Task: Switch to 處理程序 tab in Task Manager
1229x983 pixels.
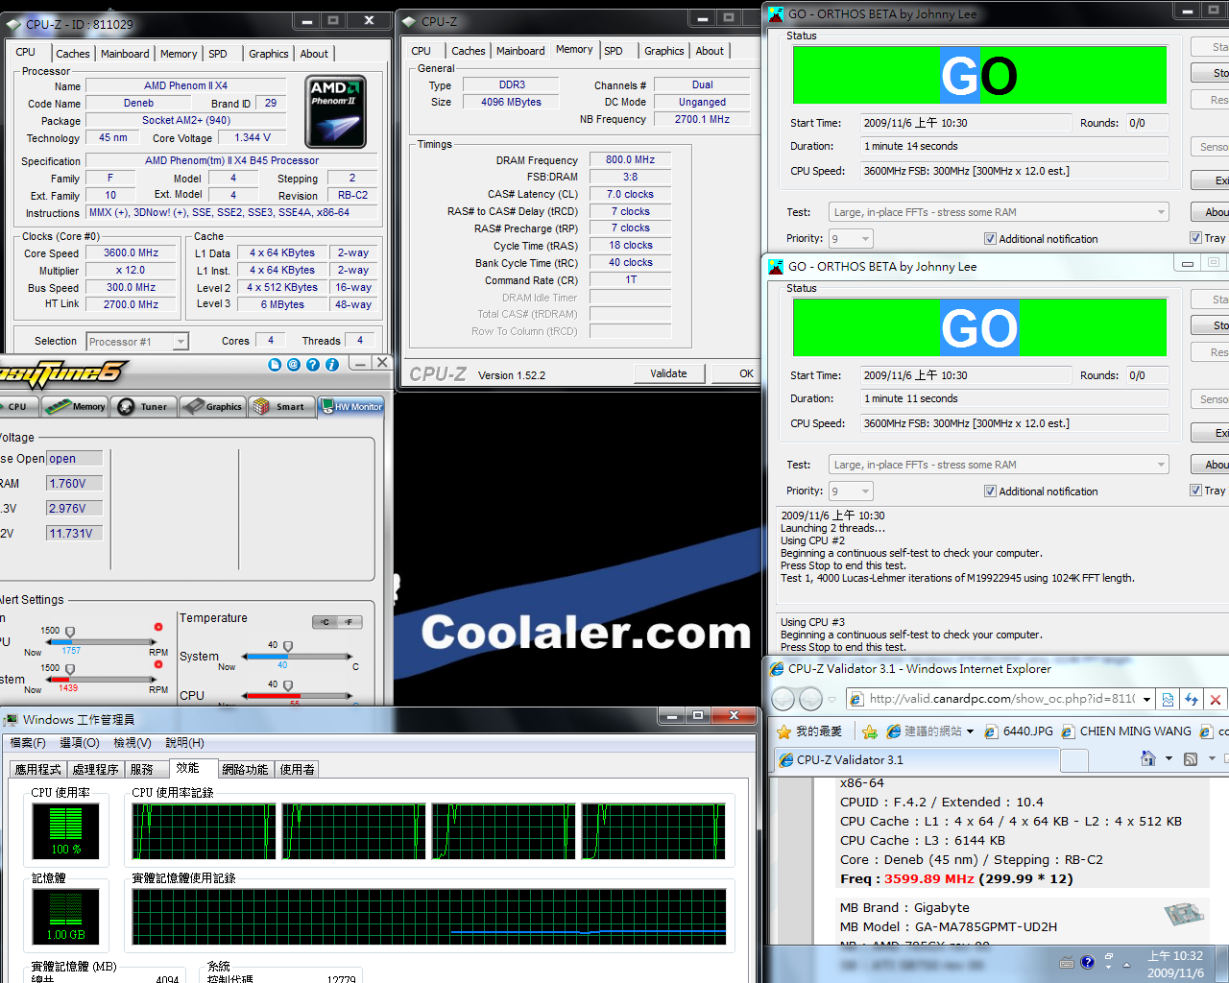Action: click(95, 769)
